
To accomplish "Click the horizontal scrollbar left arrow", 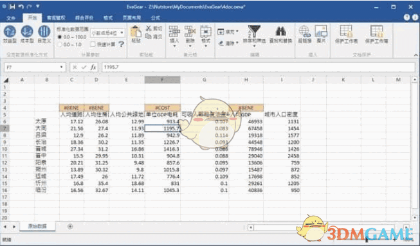I will [x=251, y=227].
